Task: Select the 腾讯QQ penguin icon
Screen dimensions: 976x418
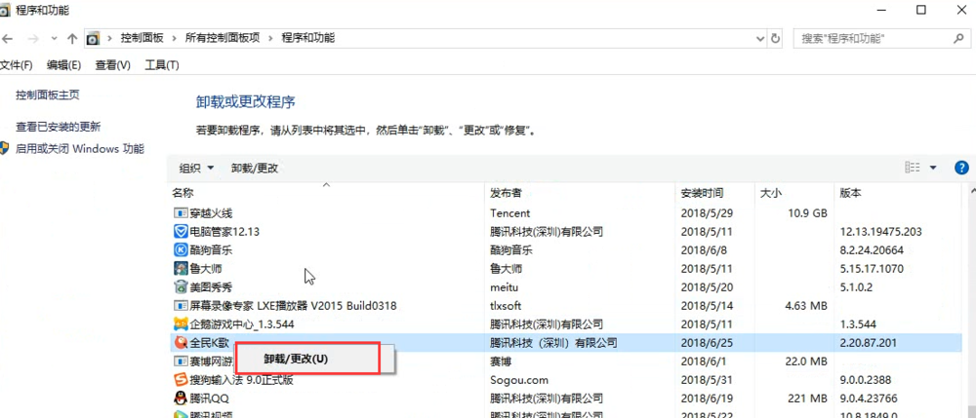Action: point(181,399)
